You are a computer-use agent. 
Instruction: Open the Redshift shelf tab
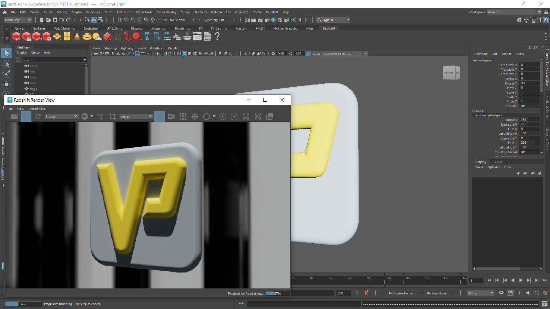[329, 28]
